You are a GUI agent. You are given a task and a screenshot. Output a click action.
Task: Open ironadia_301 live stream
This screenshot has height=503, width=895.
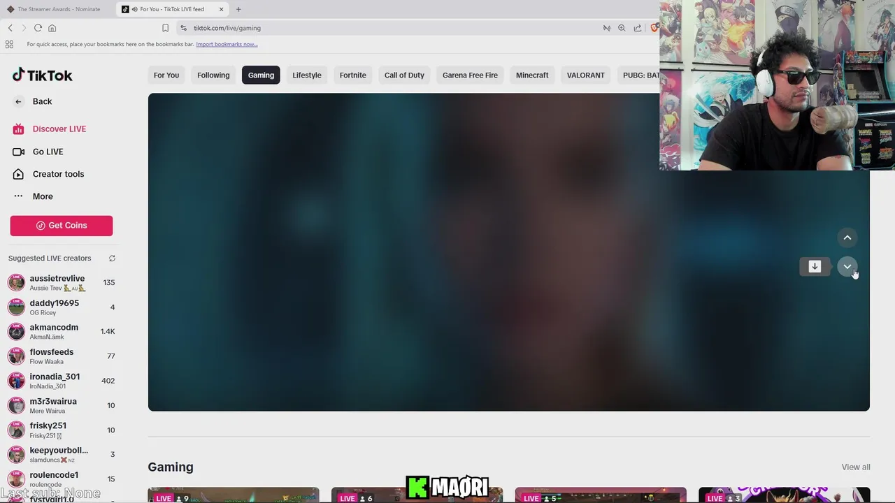point(62,381)
